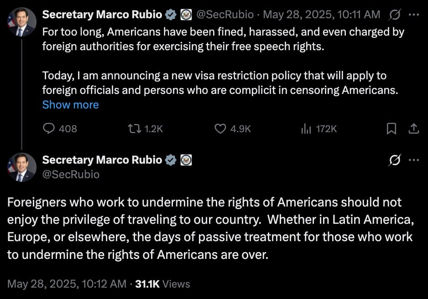Click the State Department affiliate badge on top tweet
This screenshot has width=428, height=299.
(x=185, y=14)
